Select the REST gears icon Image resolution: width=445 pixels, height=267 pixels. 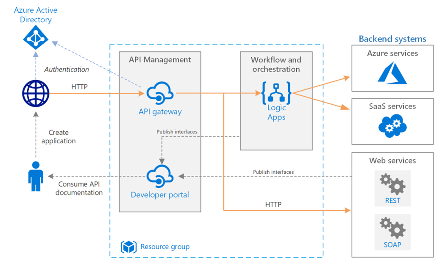tap(392, 184)
